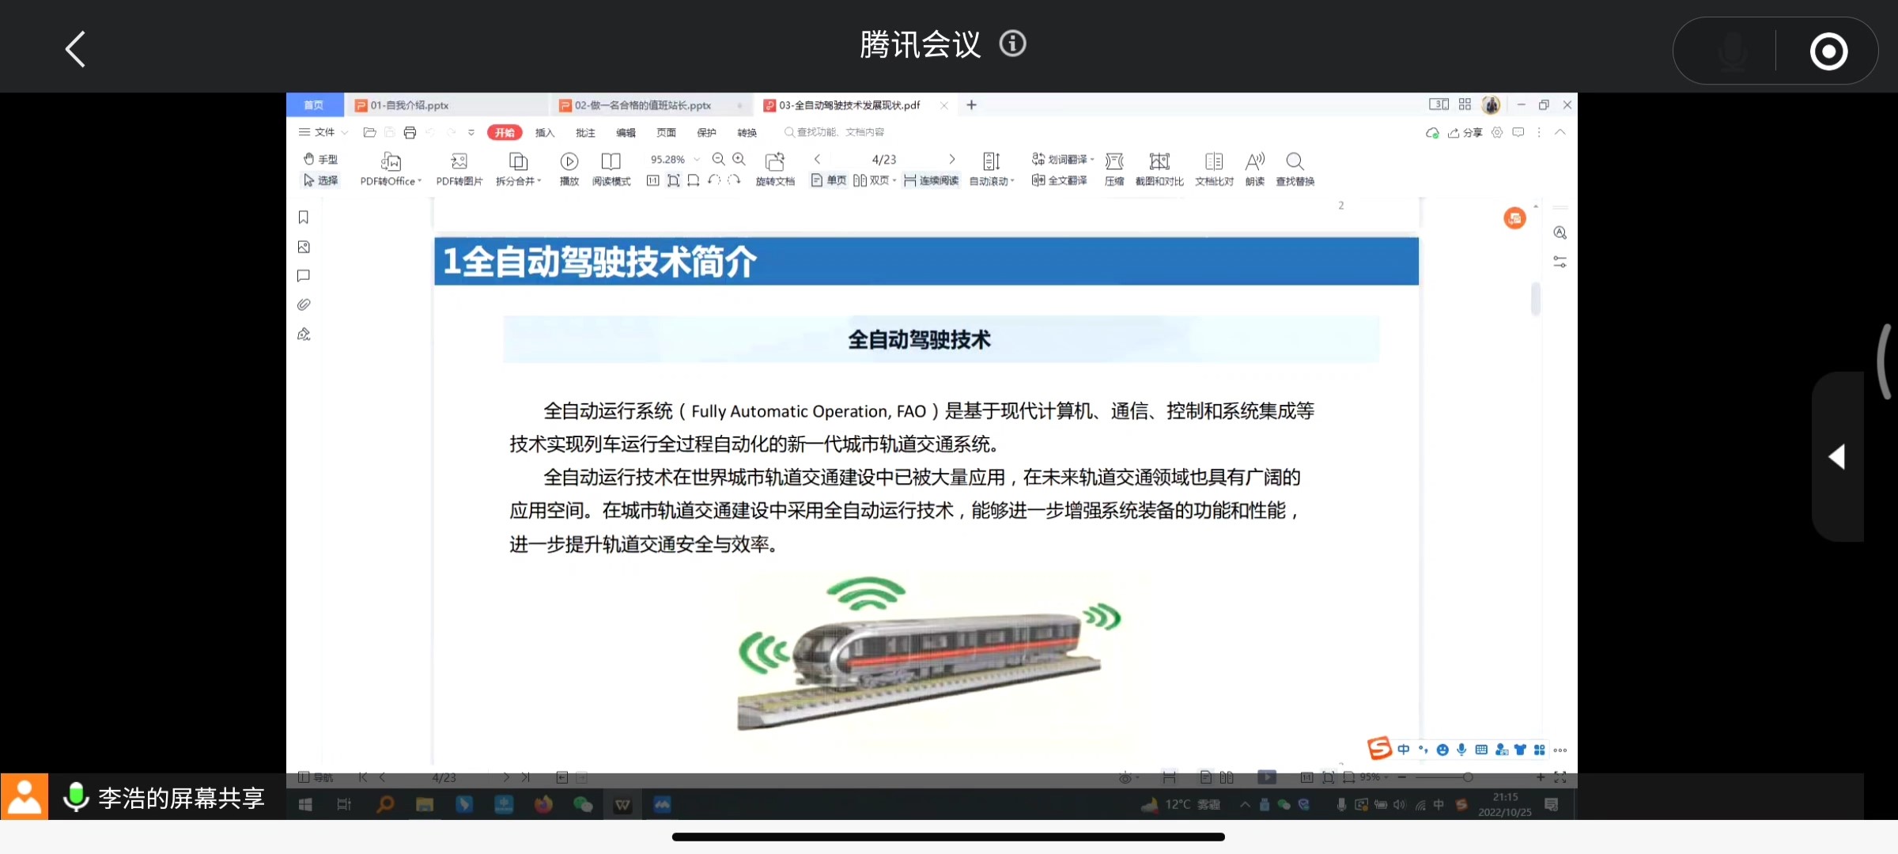Expand the 95.28% zoom level dropdown
Viewport: 1898px width, 854px height.
[697, 160]
